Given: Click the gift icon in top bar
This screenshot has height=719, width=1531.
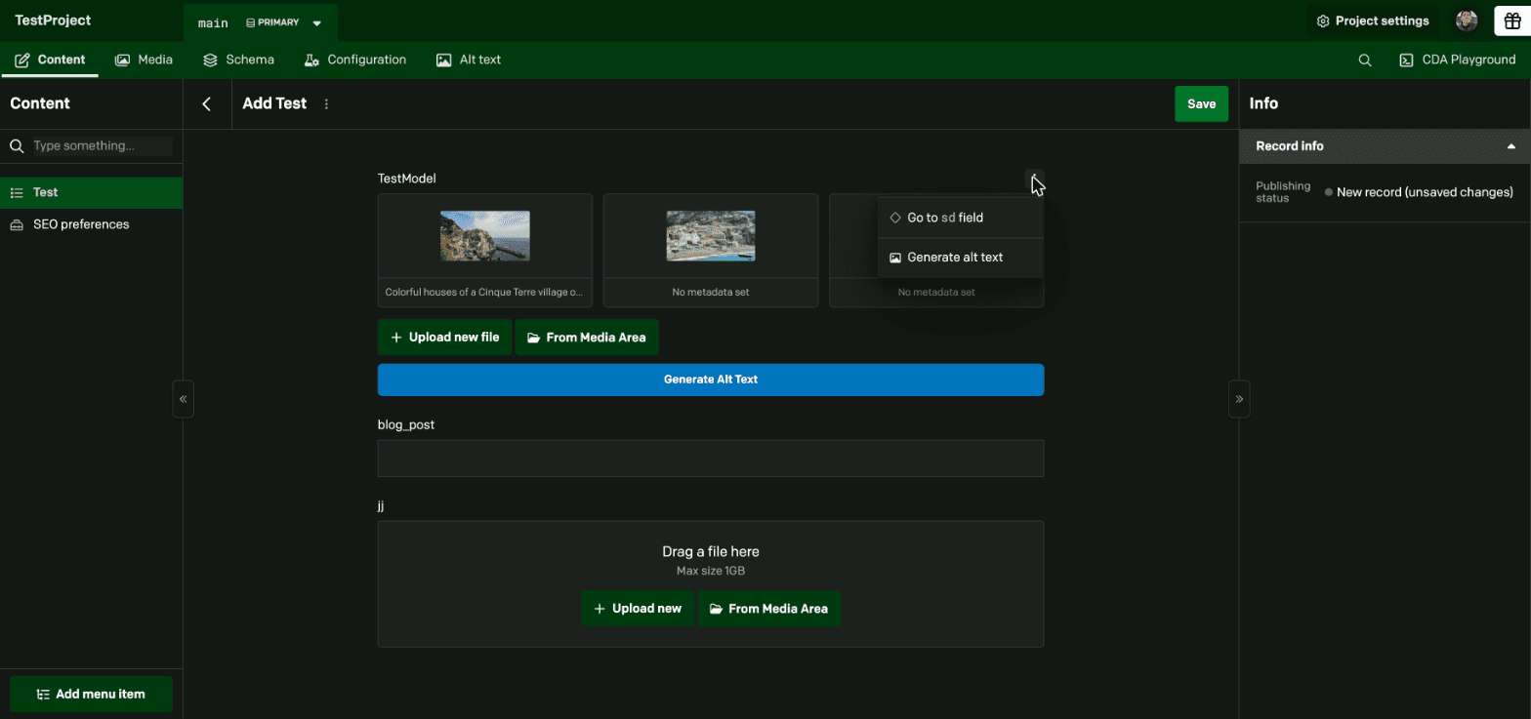Looking at the screenshot, I should 1512,20.
